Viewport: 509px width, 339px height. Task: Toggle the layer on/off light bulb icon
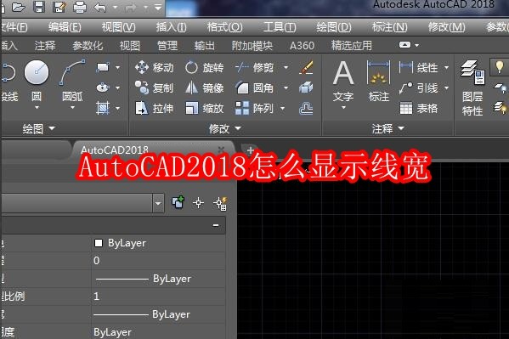(x=500, y=66)
